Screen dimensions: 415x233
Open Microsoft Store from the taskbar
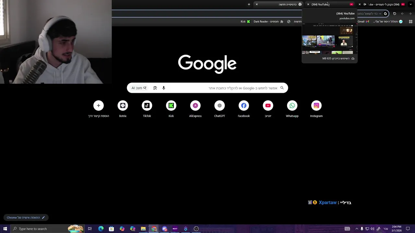111,229
